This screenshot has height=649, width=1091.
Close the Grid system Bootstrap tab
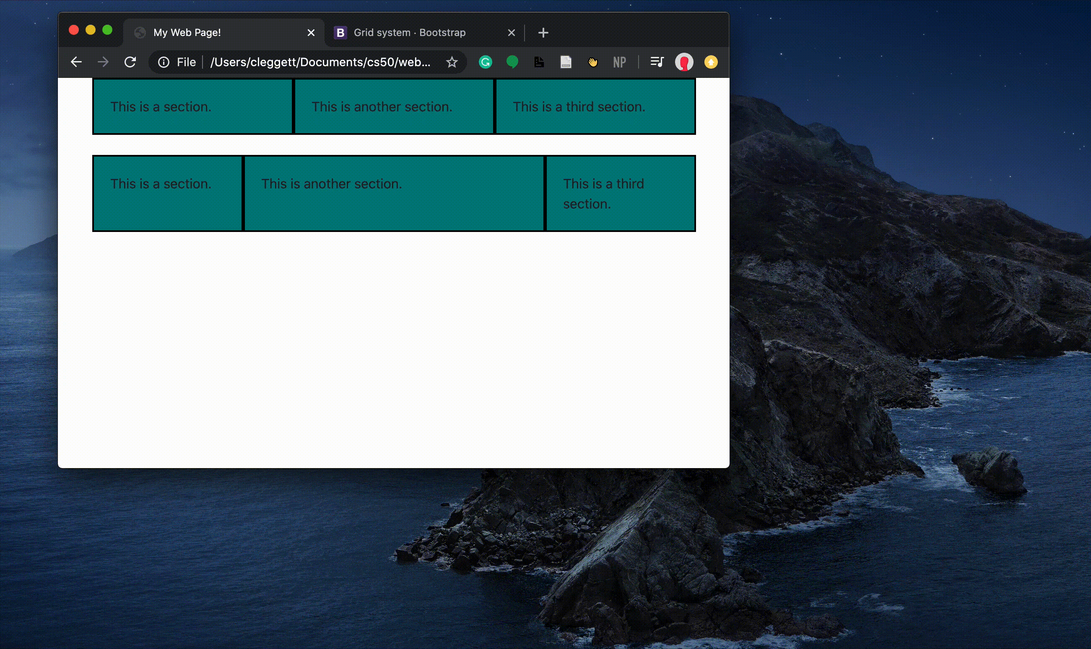pos(511,33)
